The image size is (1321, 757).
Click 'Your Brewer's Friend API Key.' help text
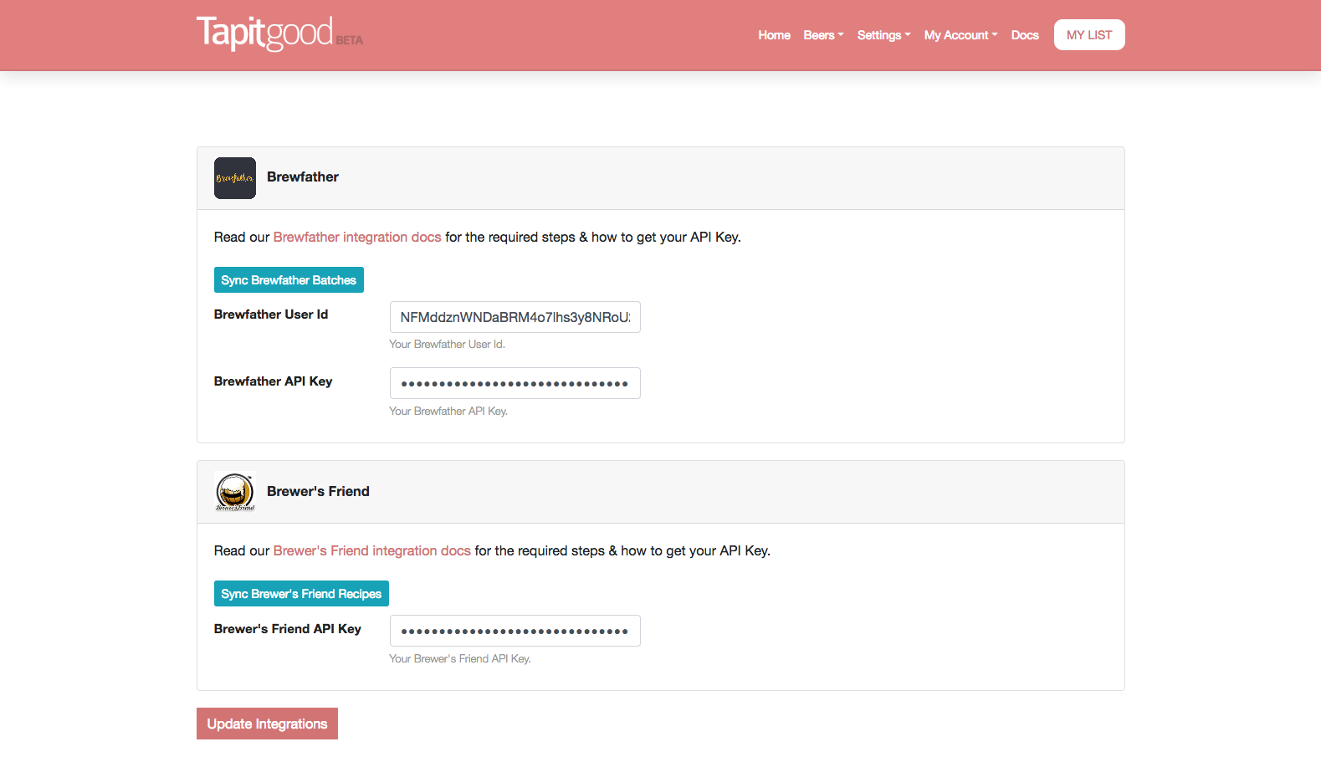click(x=460, y=658)
